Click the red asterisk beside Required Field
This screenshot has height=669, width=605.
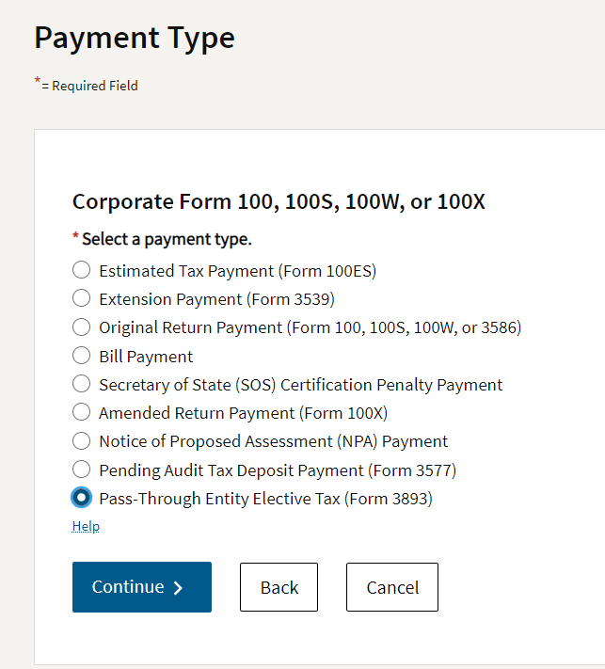(x=38, y=82)
